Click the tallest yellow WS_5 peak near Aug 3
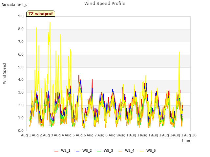This screenshot has height=157, width=210. pyautogui.click(x=50, y=23)
